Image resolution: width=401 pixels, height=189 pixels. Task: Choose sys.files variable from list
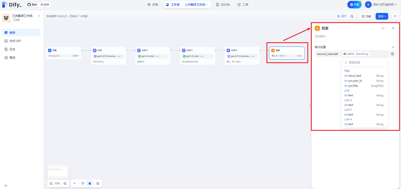[x=364, y=86]
